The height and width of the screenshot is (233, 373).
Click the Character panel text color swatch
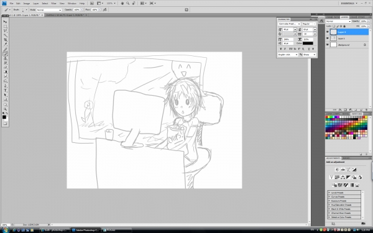click(x=308, y=43)
